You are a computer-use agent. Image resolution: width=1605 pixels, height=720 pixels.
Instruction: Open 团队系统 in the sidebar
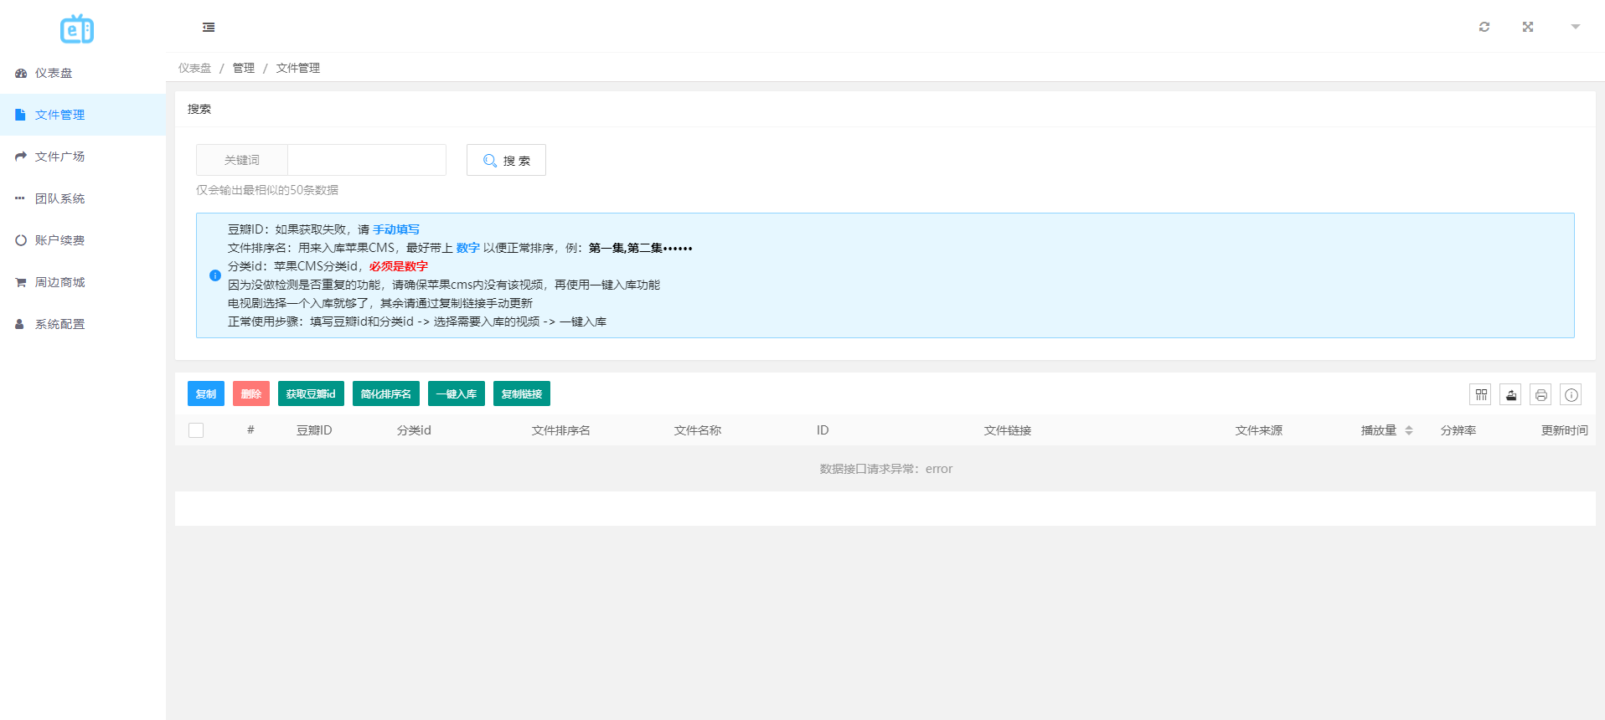pyautogui.click(x=59, y=198)
